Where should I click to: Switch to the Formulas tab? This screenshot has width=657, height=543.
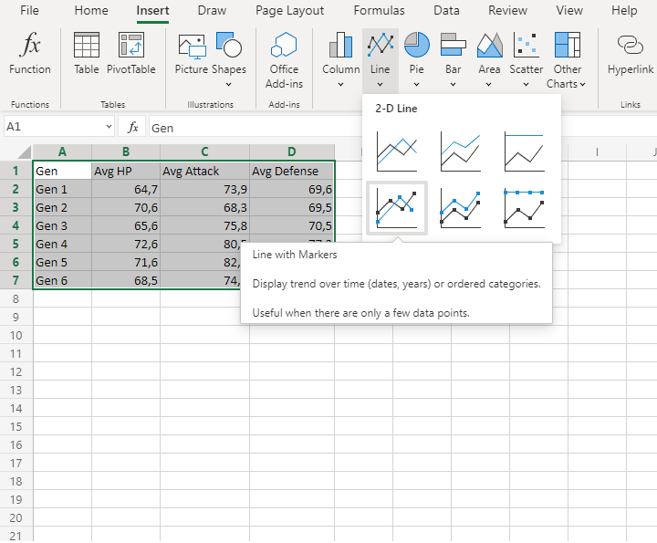point(380,11)
